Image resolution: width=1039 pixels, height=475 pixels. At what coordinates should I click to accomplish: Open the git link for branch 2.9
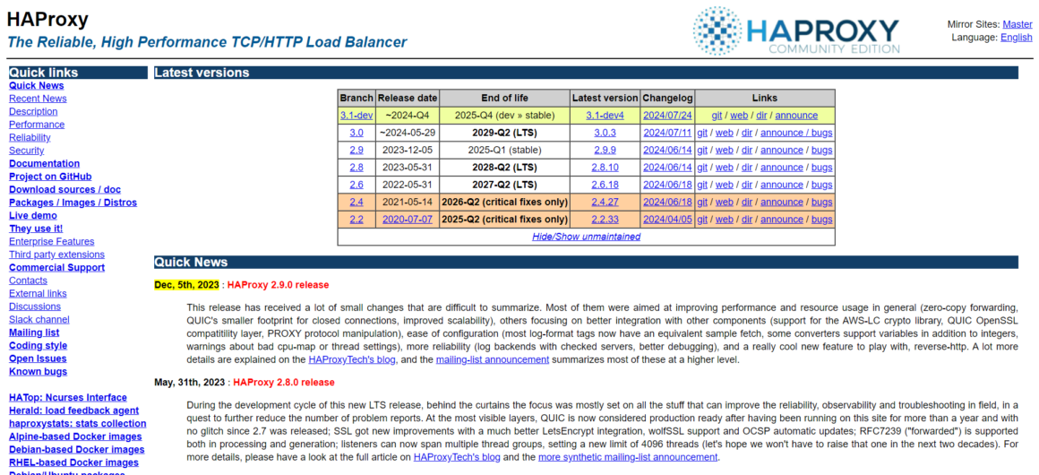pos(703,151)
